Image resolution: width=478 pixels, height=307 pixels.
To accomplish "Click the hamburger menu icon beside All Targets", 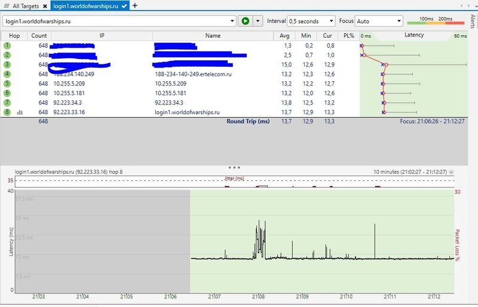I will (x=7, y=6).
